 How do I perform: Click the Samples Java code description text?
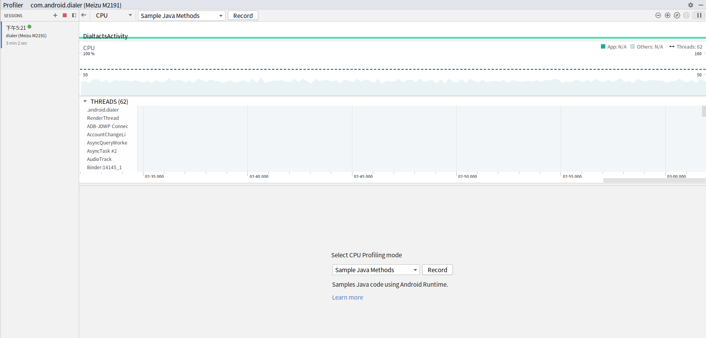point(390,284)
